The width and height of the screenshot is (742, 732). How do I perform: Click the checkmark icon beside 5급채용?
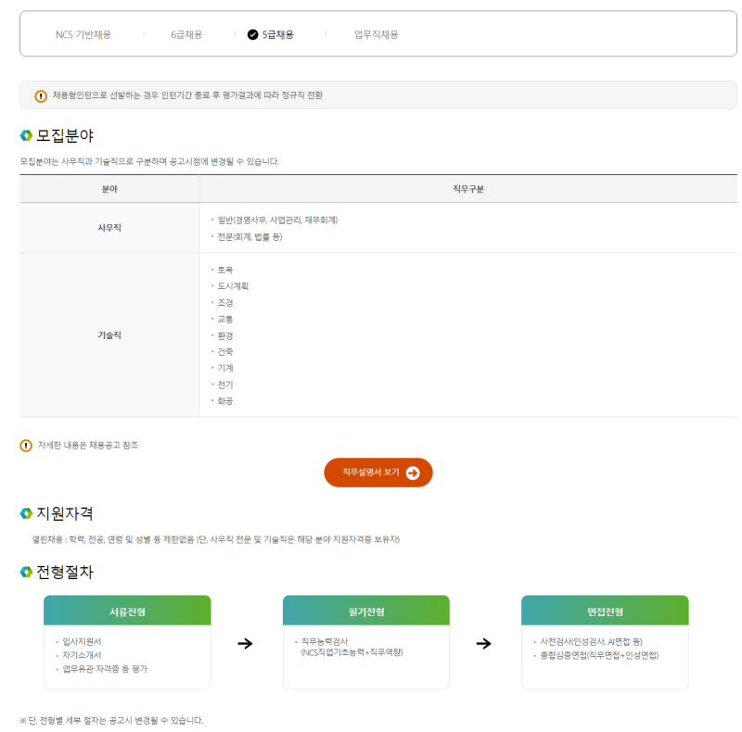click(x=253, y=34)
